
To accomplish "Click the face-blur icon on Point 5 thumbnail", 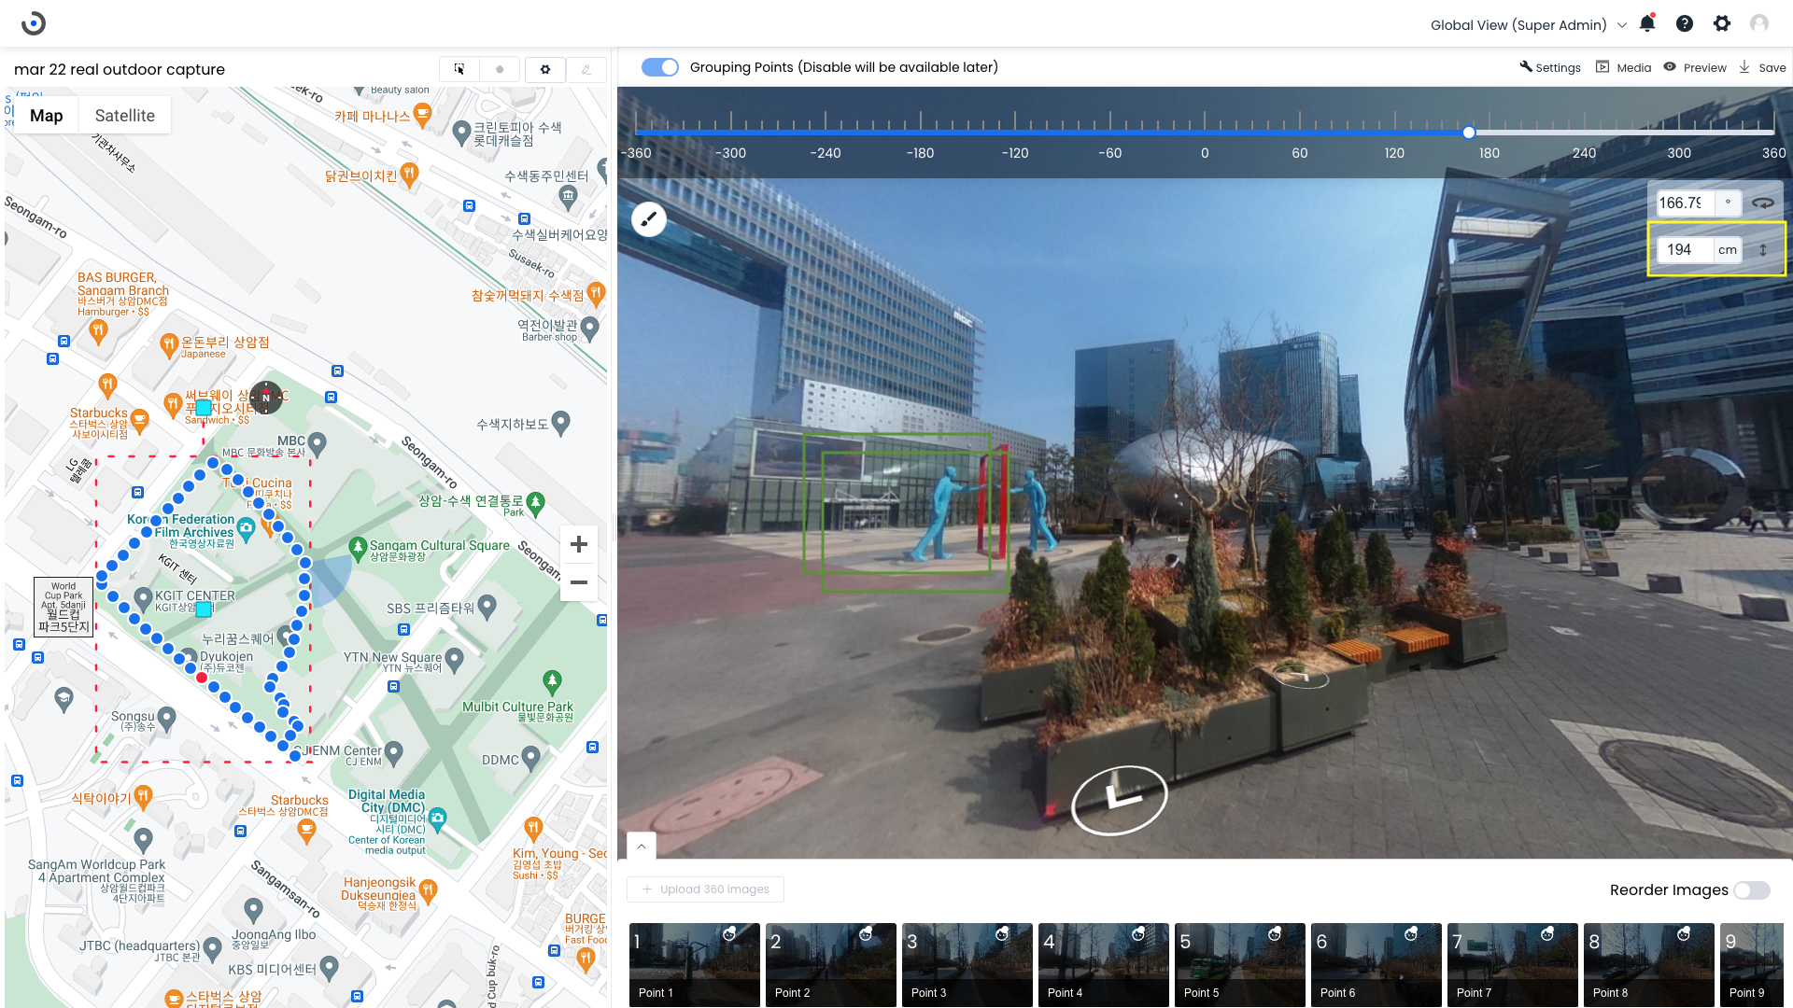I will click(x=1276, y=934).
